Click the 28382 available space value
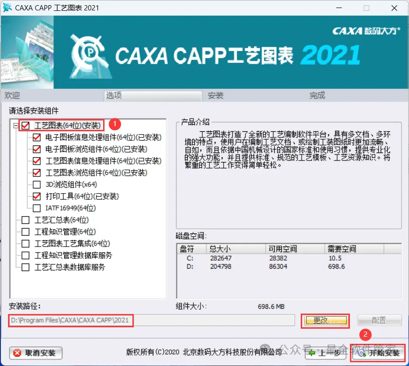 pos(278,258)
